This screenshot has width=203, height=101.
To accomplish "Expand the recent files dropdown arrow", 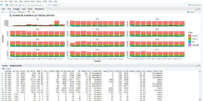I will click(x=13, y=5).
